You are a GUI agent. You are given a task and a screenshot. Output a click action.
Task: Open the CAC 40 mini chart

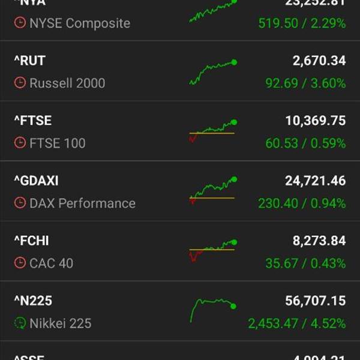point(212,251)
